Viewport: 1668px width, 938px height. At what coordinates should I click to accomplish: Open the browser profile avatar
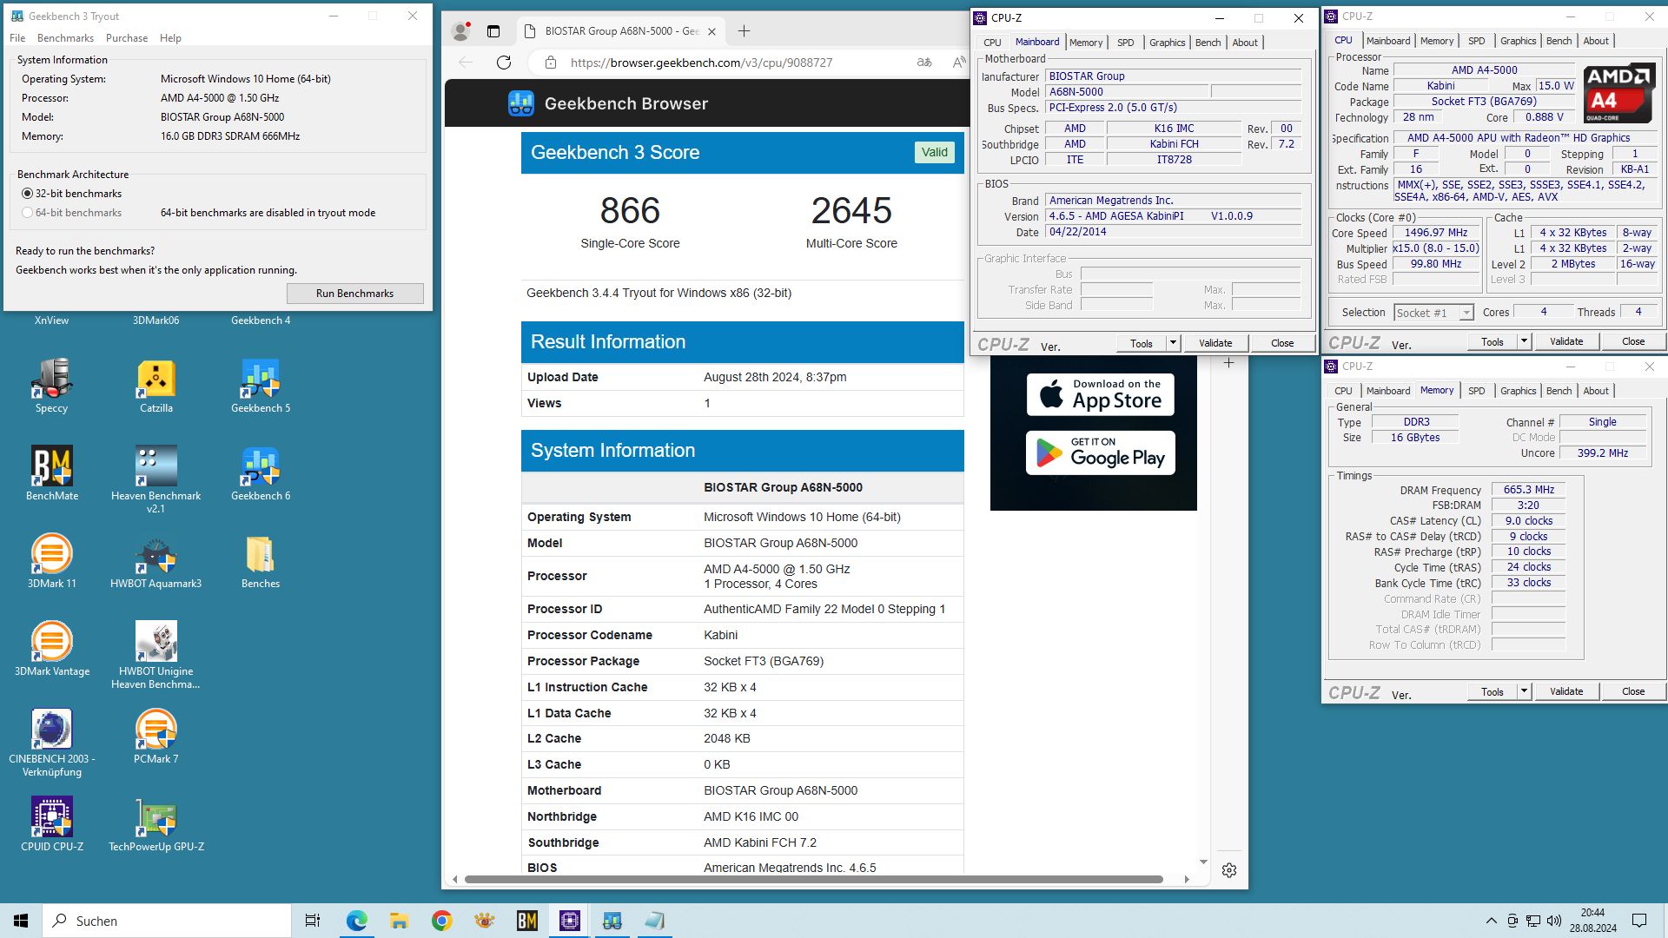(460, 31)
